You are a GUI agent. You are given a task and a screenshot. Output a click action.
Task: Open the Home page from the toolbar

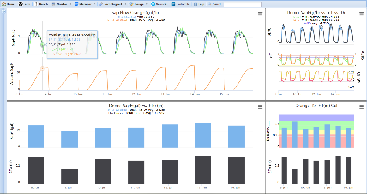point(8,3)
